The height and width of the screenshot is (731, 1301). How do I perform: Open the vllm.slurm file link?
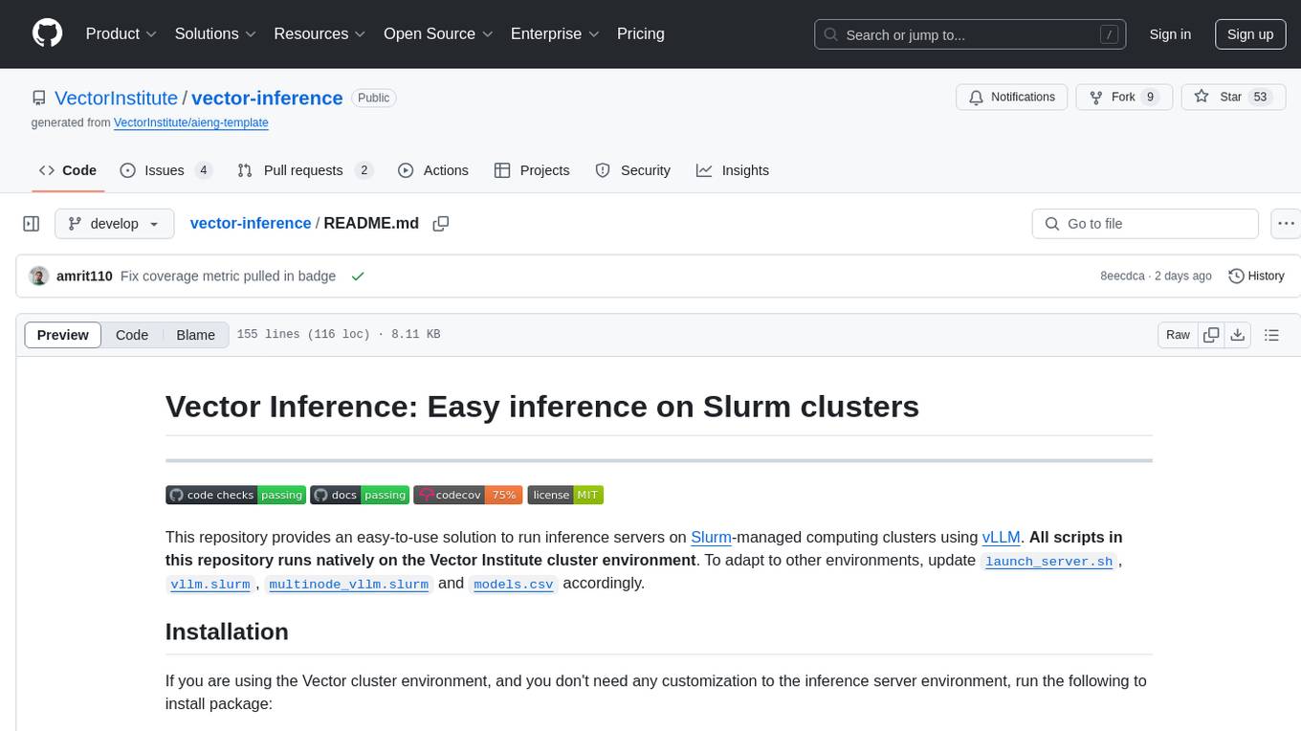(x=209, y=584)
